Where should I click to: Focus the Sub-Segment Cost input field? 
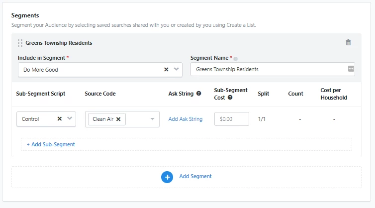click(232, 119)
